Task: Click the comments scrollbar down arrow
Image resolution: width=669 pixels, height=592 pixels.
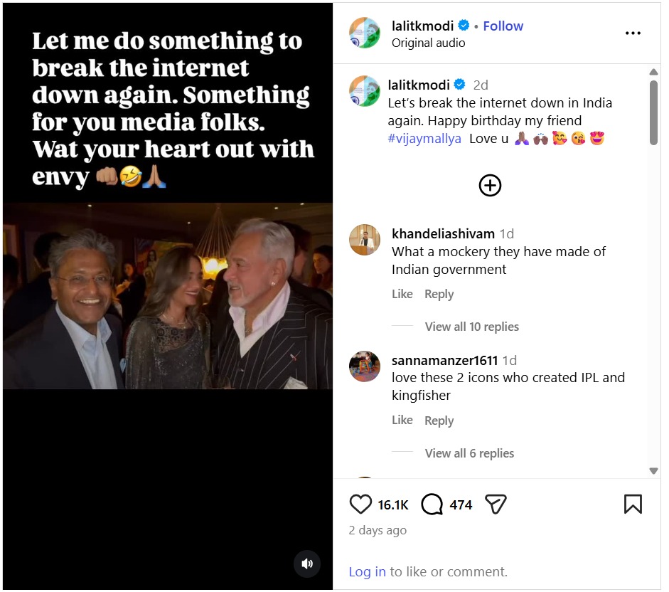Action: tap(653, 471)
